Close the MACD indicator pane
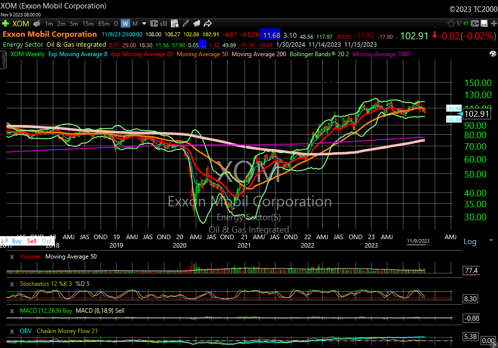The height and width of the screenshot is (348, 498). point(12,311)
